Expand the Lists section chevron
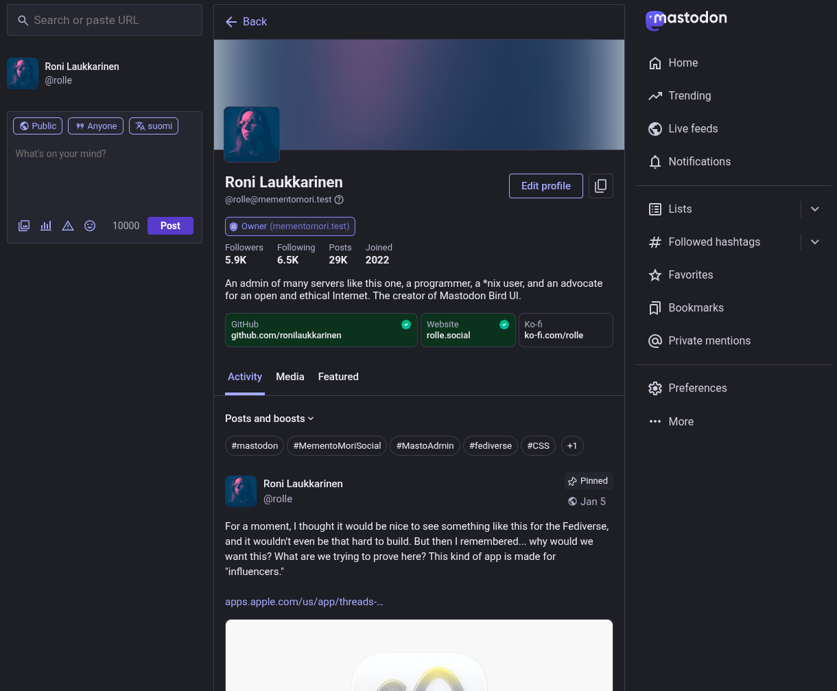Image resolution: width=837 pixels, height=691 pixels. pyautogui.click(x=815, y=209)
